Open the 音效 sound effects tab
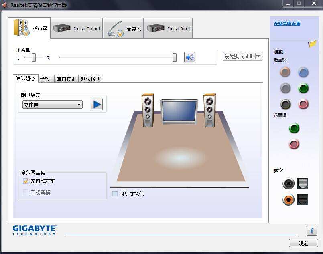Image resolution: width=323 pixels, height=254 pixels. [x=45, y=79]
